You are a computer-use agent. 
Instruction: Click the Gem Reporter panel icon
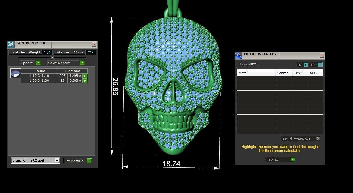pyautogui.click(x=11, y=44)
